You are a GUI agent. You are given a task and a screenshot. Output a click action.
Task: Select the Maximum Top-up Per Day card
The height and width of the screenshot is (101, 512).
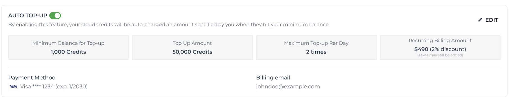[316, 47]
